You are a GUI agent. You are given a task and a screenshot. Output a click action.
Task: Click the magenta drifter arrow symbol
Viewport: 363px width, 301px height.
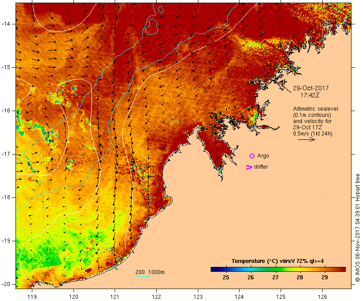[x=249, y=167]
